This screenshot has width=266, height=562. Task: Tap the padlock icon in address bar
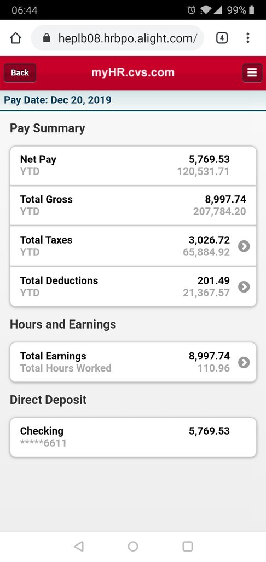(47, 38)
